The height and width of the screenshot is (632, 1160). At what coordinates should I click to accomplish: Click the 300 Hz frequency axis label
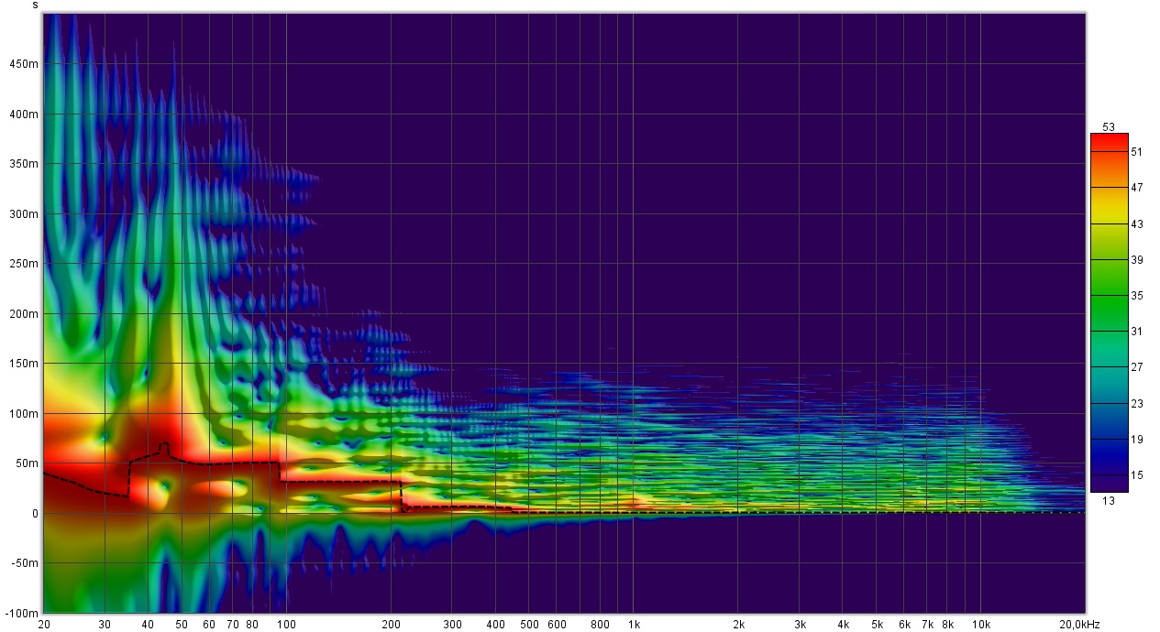coord(452,625)
